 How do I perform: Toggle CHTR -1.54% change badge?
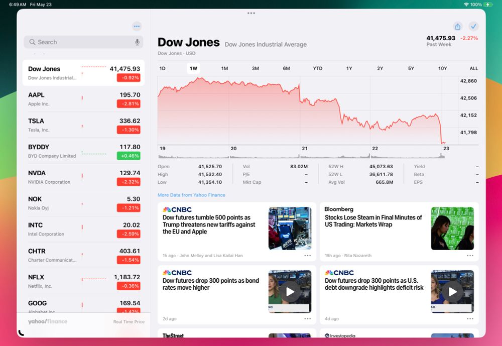pos(129,260)
